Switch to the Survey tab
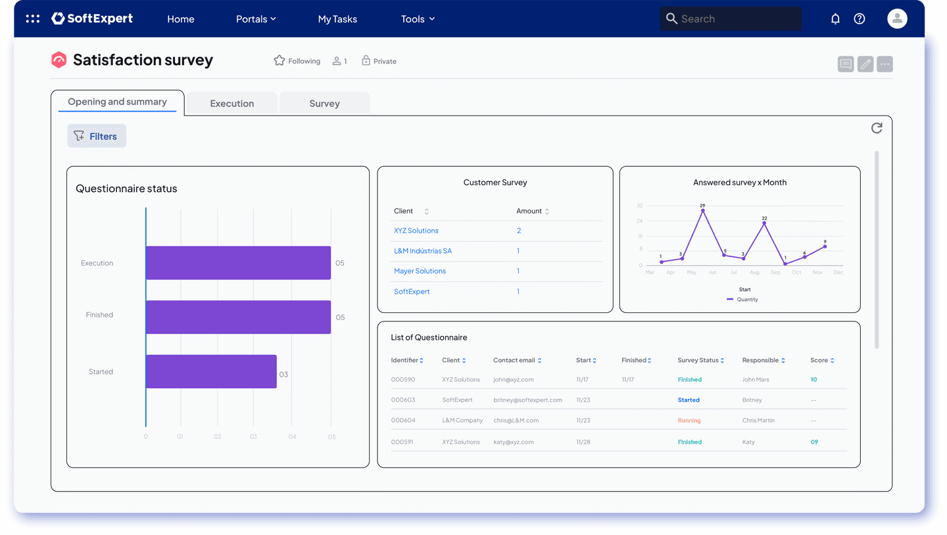The image size is (947, 535). [x=325, y=103]
